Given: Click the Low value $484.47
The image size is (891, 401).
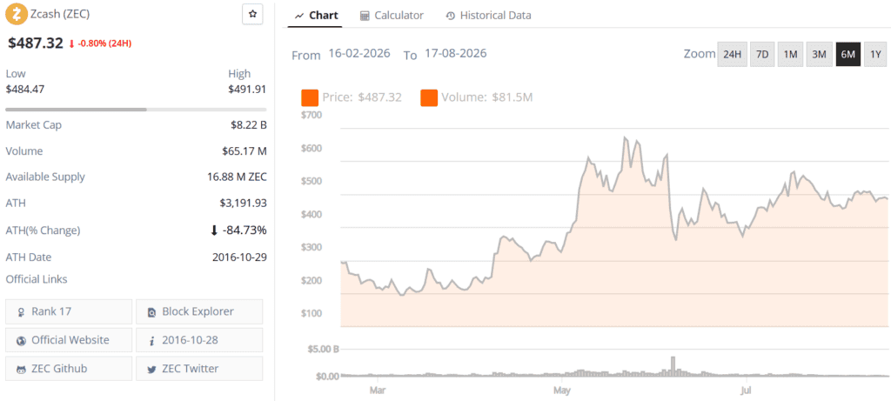Looking at the screenshot, I should [x=25, y=90].
